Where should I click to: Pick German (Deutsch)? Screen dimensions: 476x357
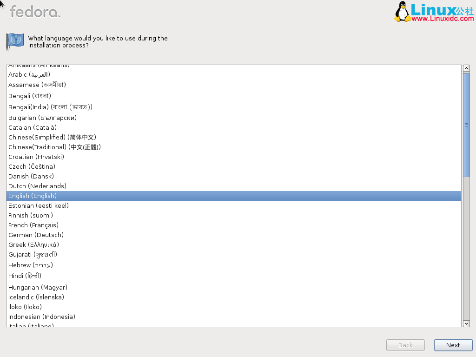click(x=234, y=235)
